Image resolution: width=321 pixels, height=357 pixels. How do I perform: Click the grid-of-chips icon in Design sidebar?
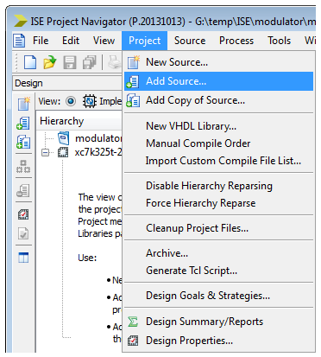(23, 167)
